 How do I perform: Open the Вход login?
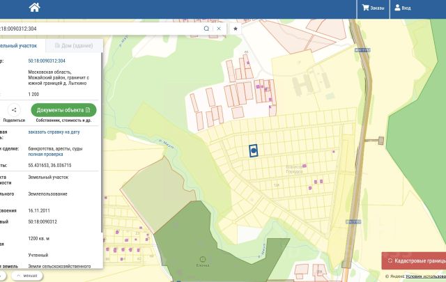click(403, 8)
